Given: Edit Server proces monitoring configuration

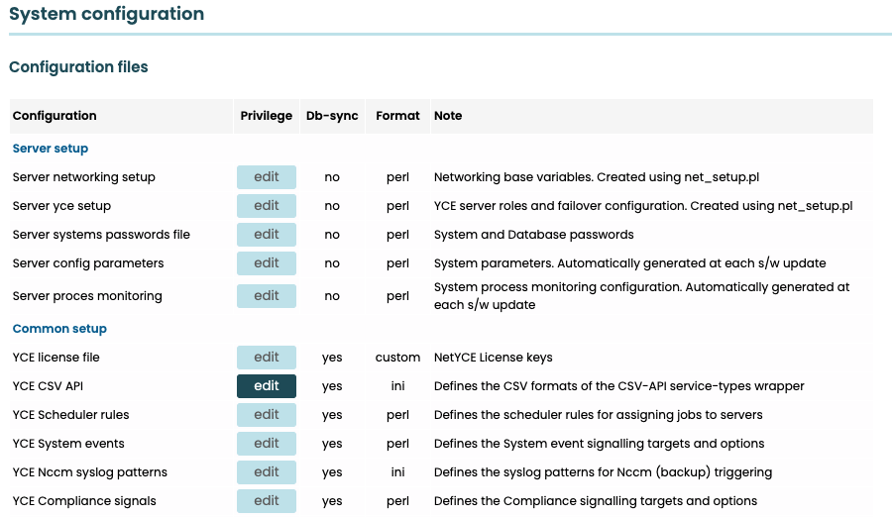Looking at the screenshot, I should (x=266, y=296).
